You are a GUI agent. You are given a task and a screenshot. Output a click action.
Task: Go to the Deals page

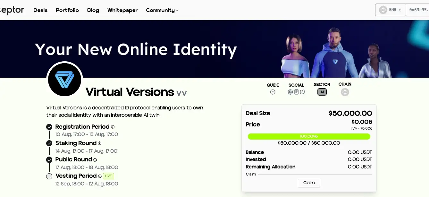40,10
